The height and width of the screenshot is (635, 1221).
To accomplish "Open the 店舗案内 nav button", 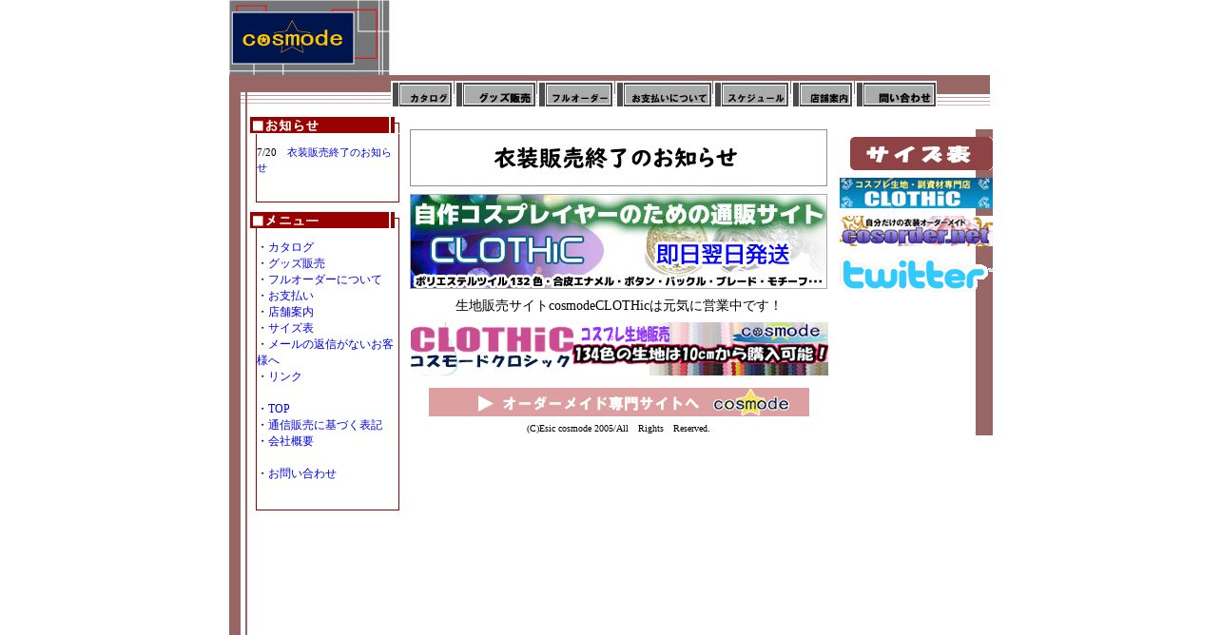I will click(x=823, y=94).
